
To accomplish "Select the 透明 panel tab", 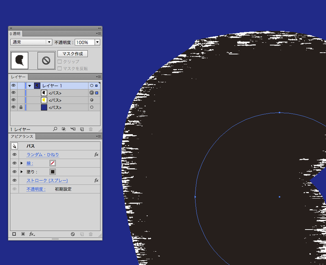I will tap(15, 34).
